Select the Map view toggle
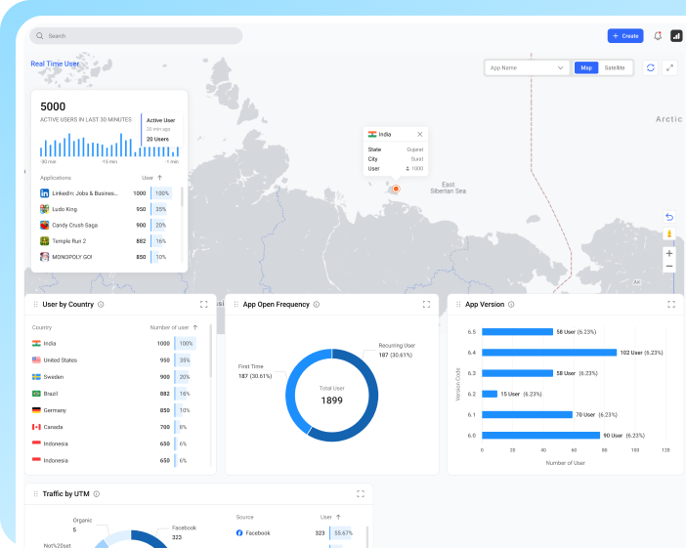The width and height of the screenshot is (686, 548). [x=586, y=67]
